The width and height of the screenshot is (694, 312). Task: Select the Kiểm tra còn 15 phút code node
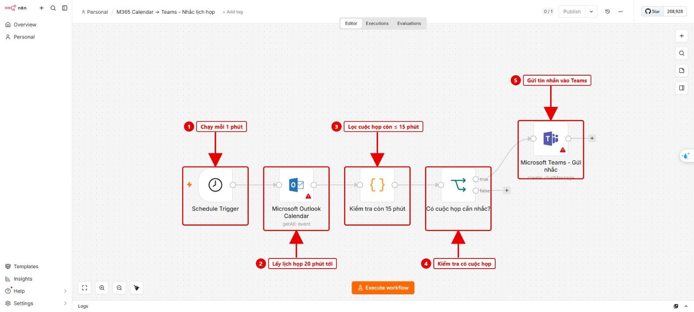tap(377, 185)
